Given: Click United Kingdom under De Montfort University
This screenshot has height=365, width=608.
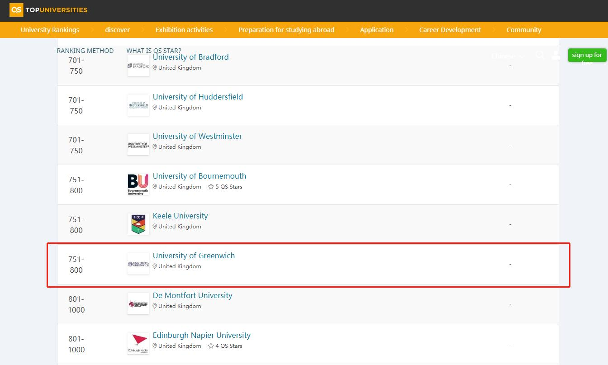Looking at the screenshot, I should click(180, 306).
